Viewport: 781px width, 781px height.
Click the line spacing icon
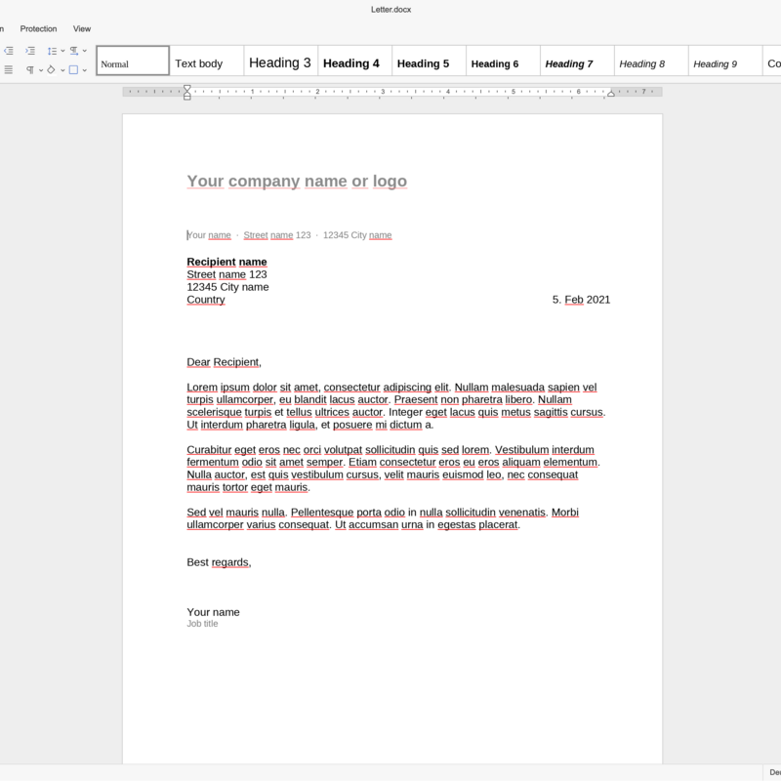pyautogui.click(x=52, y=51)
